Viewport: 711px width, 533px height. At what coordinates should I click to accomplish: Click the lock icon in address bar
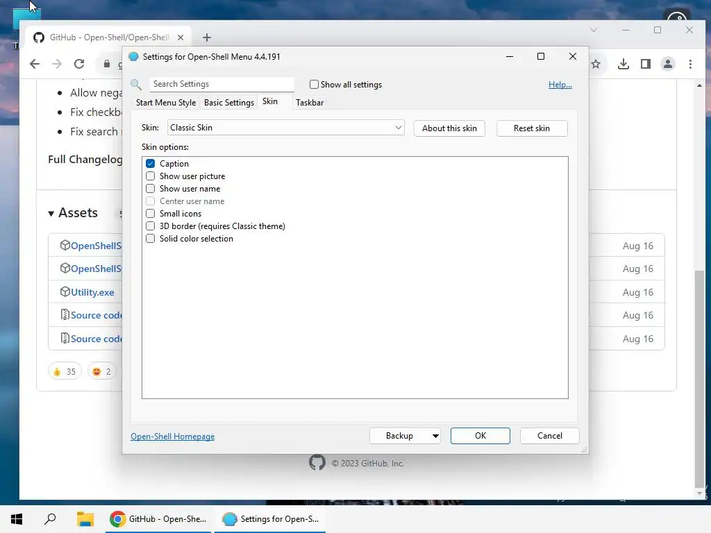pyautogui.click(x=107, y=64)
